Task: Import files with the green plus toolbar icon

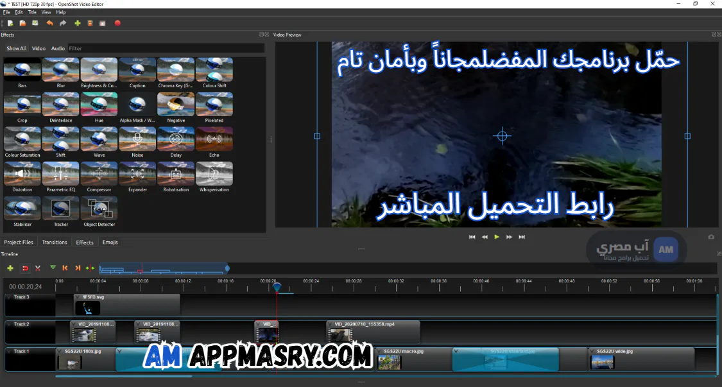Action: [x=78, y=23]
